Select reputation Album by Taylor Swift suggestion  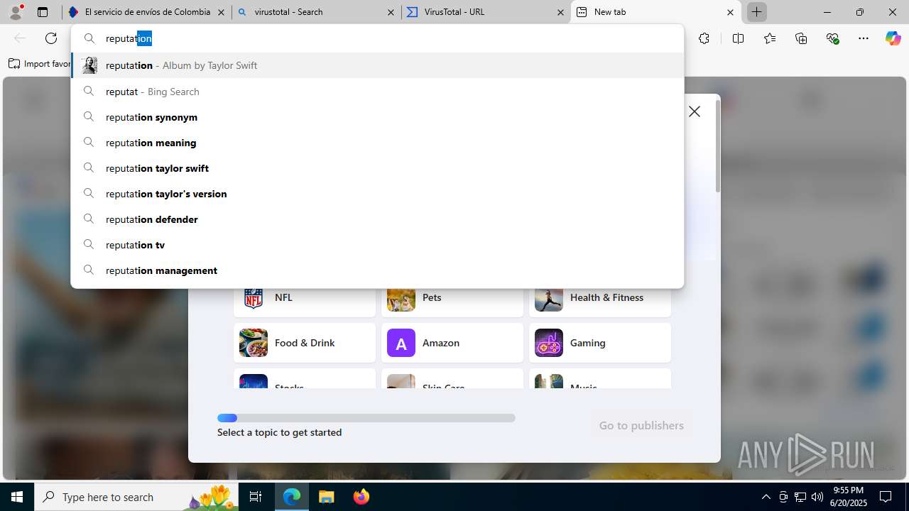(x=377, y=65)
